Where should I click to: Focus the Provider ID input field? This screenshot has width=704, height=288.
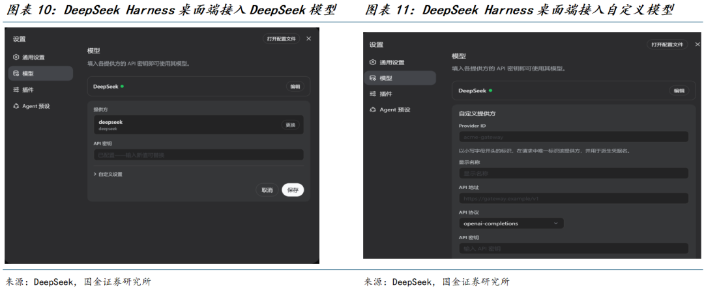574,137
